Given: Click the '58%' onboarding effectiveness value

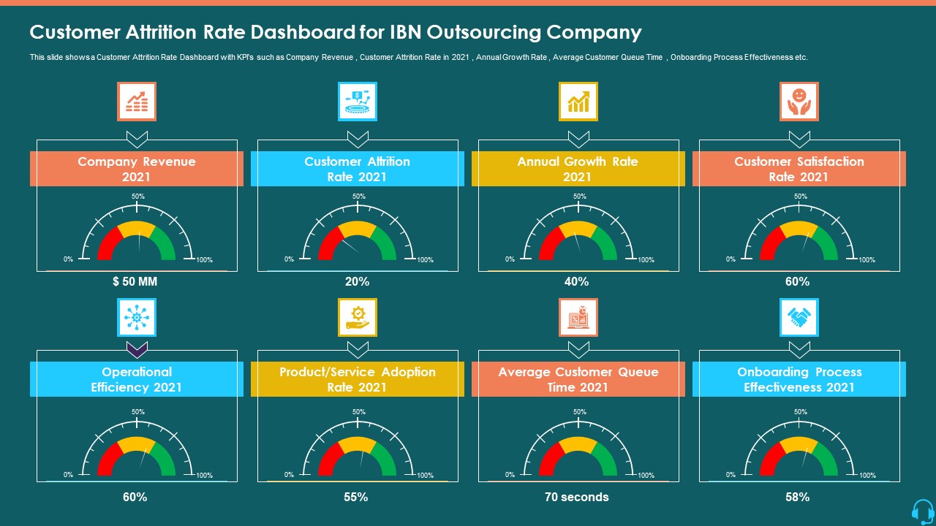Looking at the screenshot, I should (797, 497).
